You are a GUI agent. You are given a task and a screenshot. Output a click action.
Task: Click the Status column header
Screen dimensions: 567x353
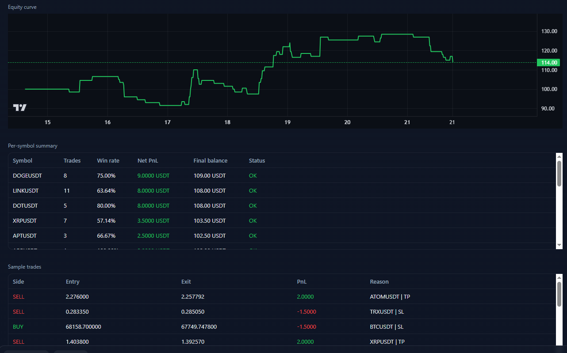pyautogui.click(x=257, y=160)
